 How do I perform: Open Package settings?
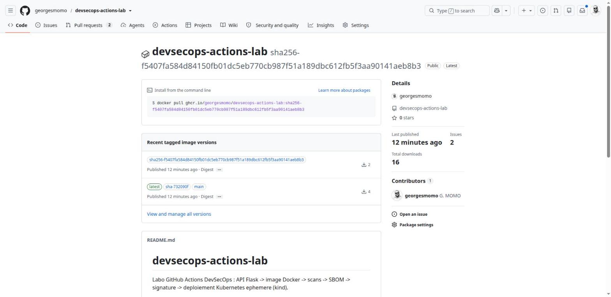coord(412,225)
